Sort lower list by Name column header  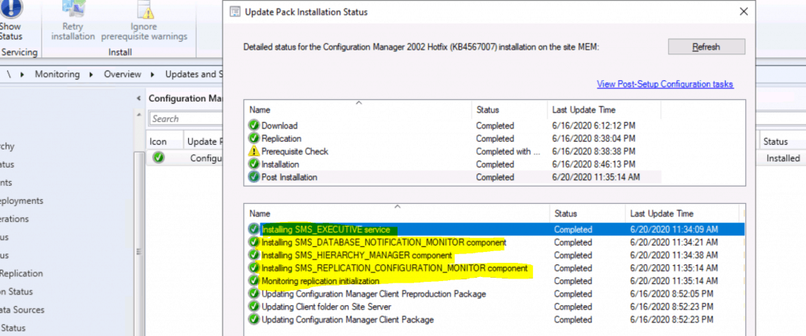pyautogui.click(x=397, y=213)
